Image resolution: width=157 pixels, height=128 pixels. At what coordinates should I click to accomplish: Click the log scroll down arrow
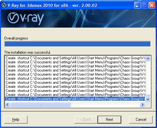tap(148, 99)
